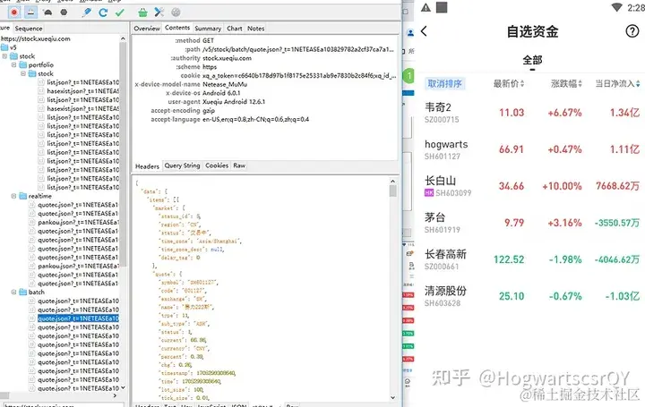Click the highlighted icon right of the record button
The height and width of the screenshot is (407, 645).
30,13
